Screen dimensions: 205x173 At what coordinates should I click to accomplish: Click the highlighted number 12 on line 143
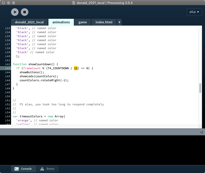76,68
